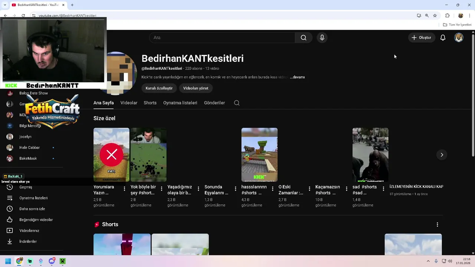Open Daha sonra izle in sidebar

[32, 209]
